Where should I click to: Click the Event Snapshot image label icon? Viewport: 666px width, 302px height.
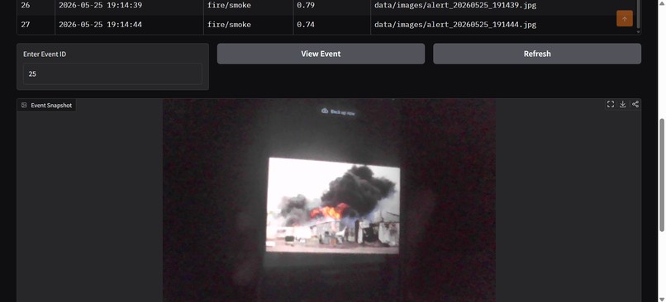[x=24, y=105]
